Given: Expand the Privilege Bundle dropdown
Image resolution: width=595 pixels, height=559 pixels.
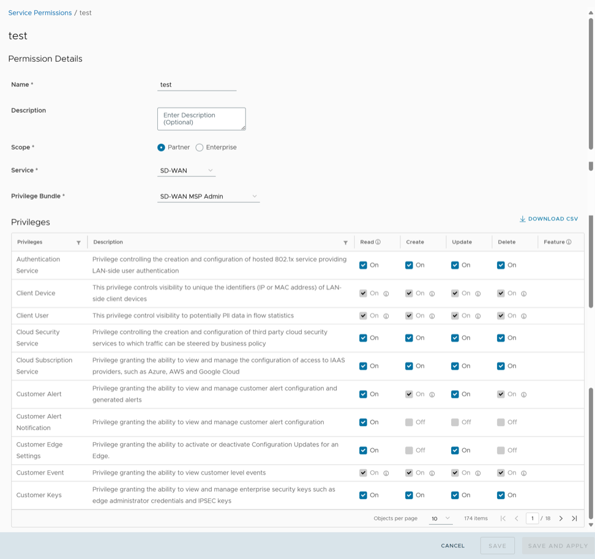Looking at the screenshot, I should tap(208, 197).
